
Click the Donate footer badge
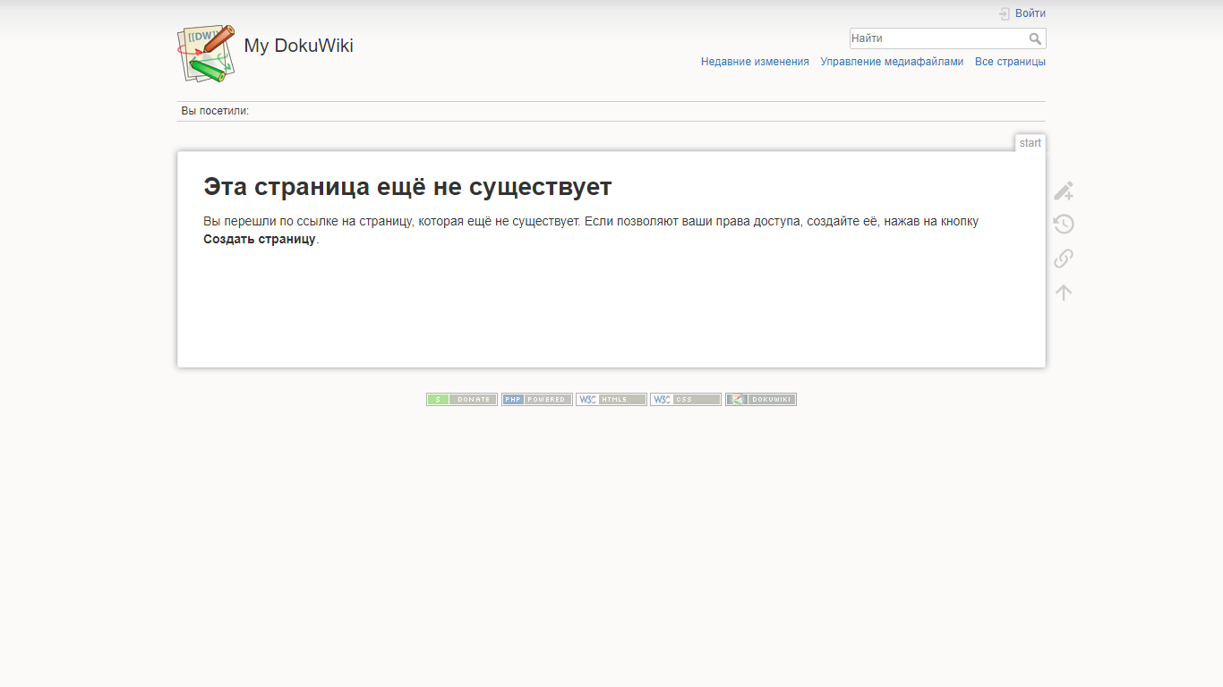[462, 400]
